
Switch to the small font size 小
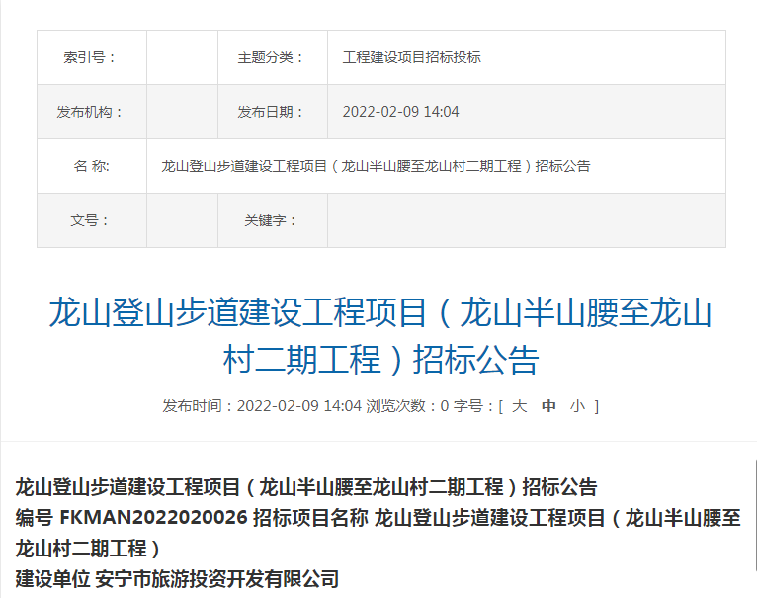click(577, 406)
